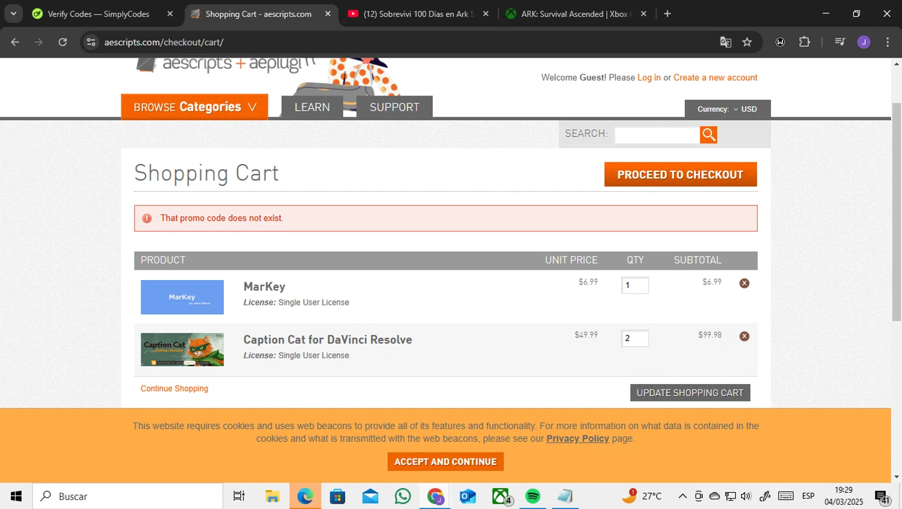Viewport: 902px width, 509px height.
Task: Close the Shopping Cart tab
Action: point(328,14)
